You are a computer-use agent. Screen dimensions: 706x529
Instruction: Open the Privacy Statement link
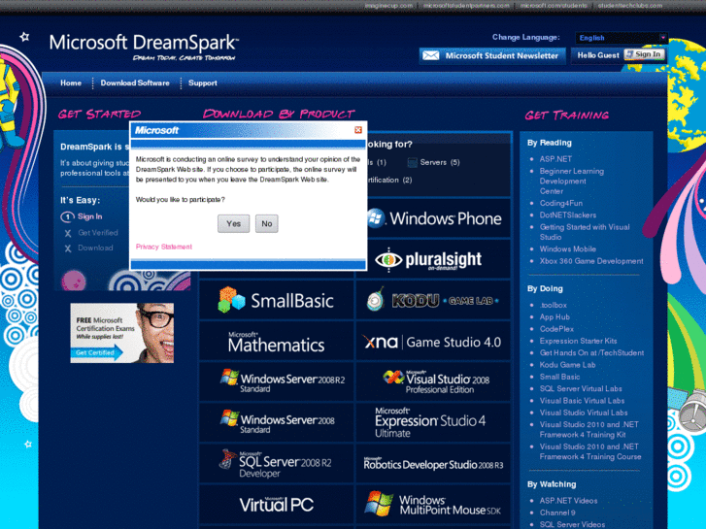[x=163, y=247]
